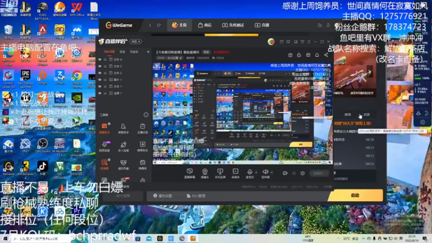
Task: Open WeGame 直播 tab
Action: pyautogui.click(x=262, y=25)
